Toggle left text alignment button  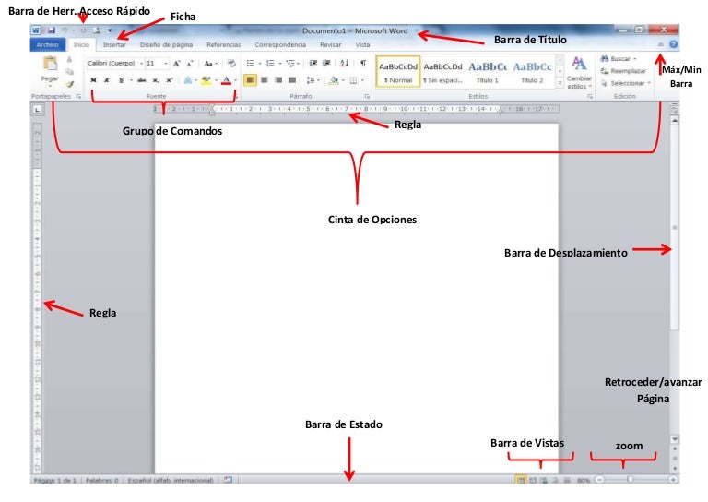pyautogui.click(x=250, y=80)
